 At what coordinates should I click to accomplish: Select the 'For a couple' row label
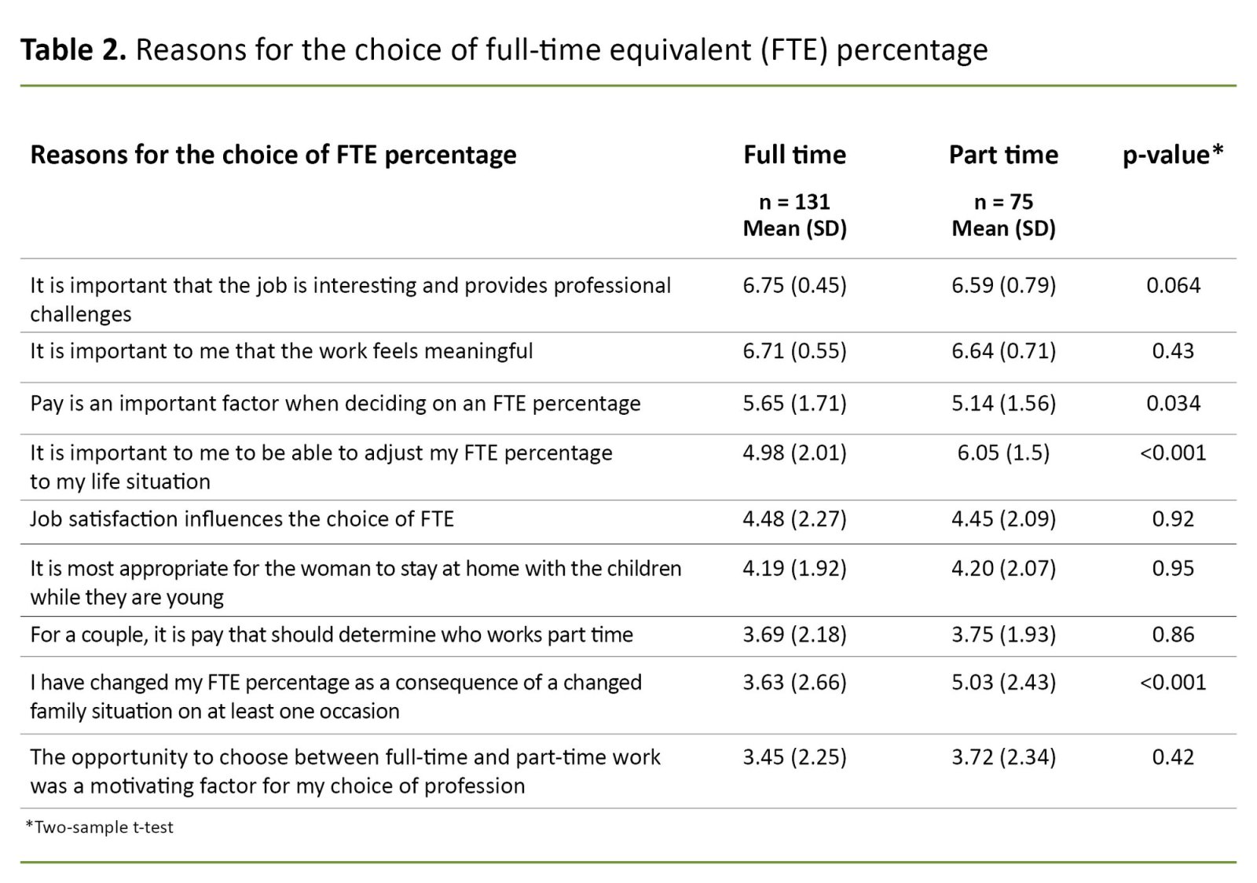point(332,635)
